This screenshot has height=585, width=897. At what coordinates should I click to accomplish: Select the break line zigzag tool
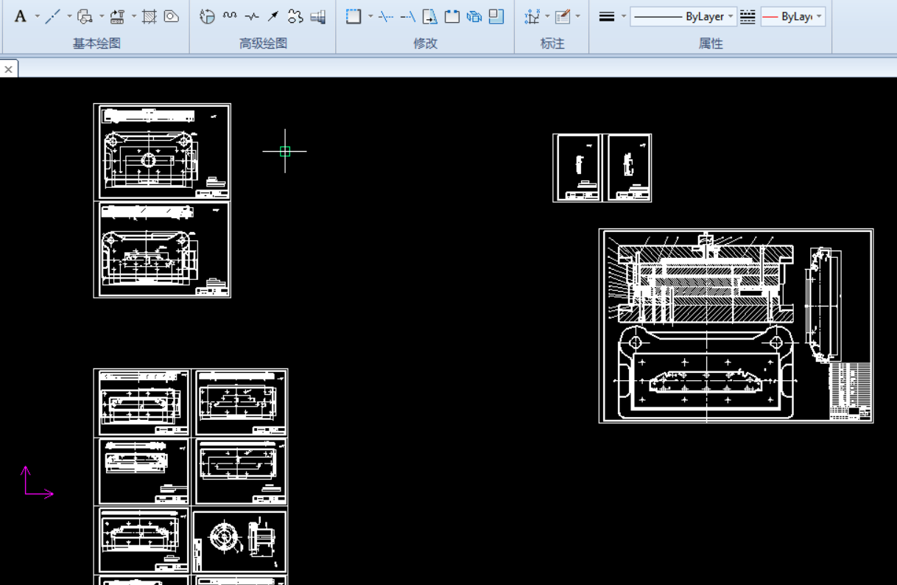point(252,16)
